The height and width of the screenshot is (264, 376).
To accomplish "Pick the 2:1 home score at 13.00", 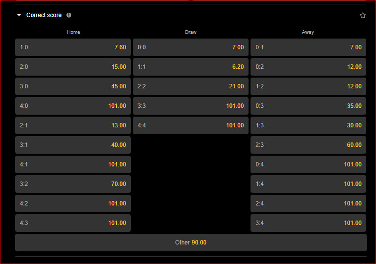I will click(73, 125).
